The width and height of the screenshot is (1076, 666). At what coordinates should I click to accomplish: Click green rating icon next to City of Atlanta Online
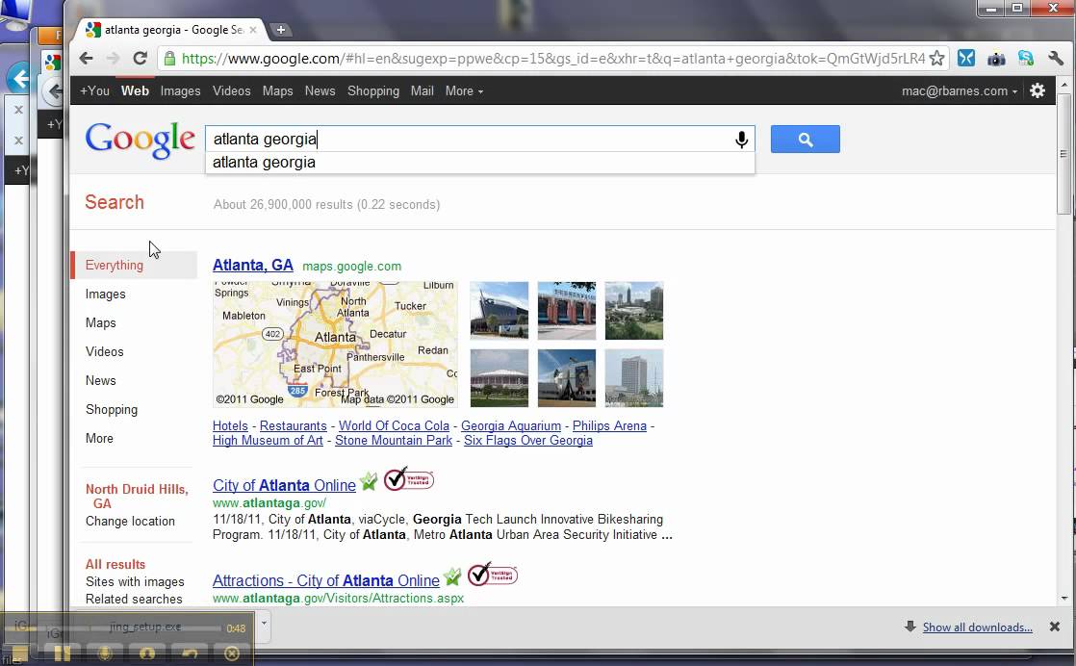tap(369, 481)
